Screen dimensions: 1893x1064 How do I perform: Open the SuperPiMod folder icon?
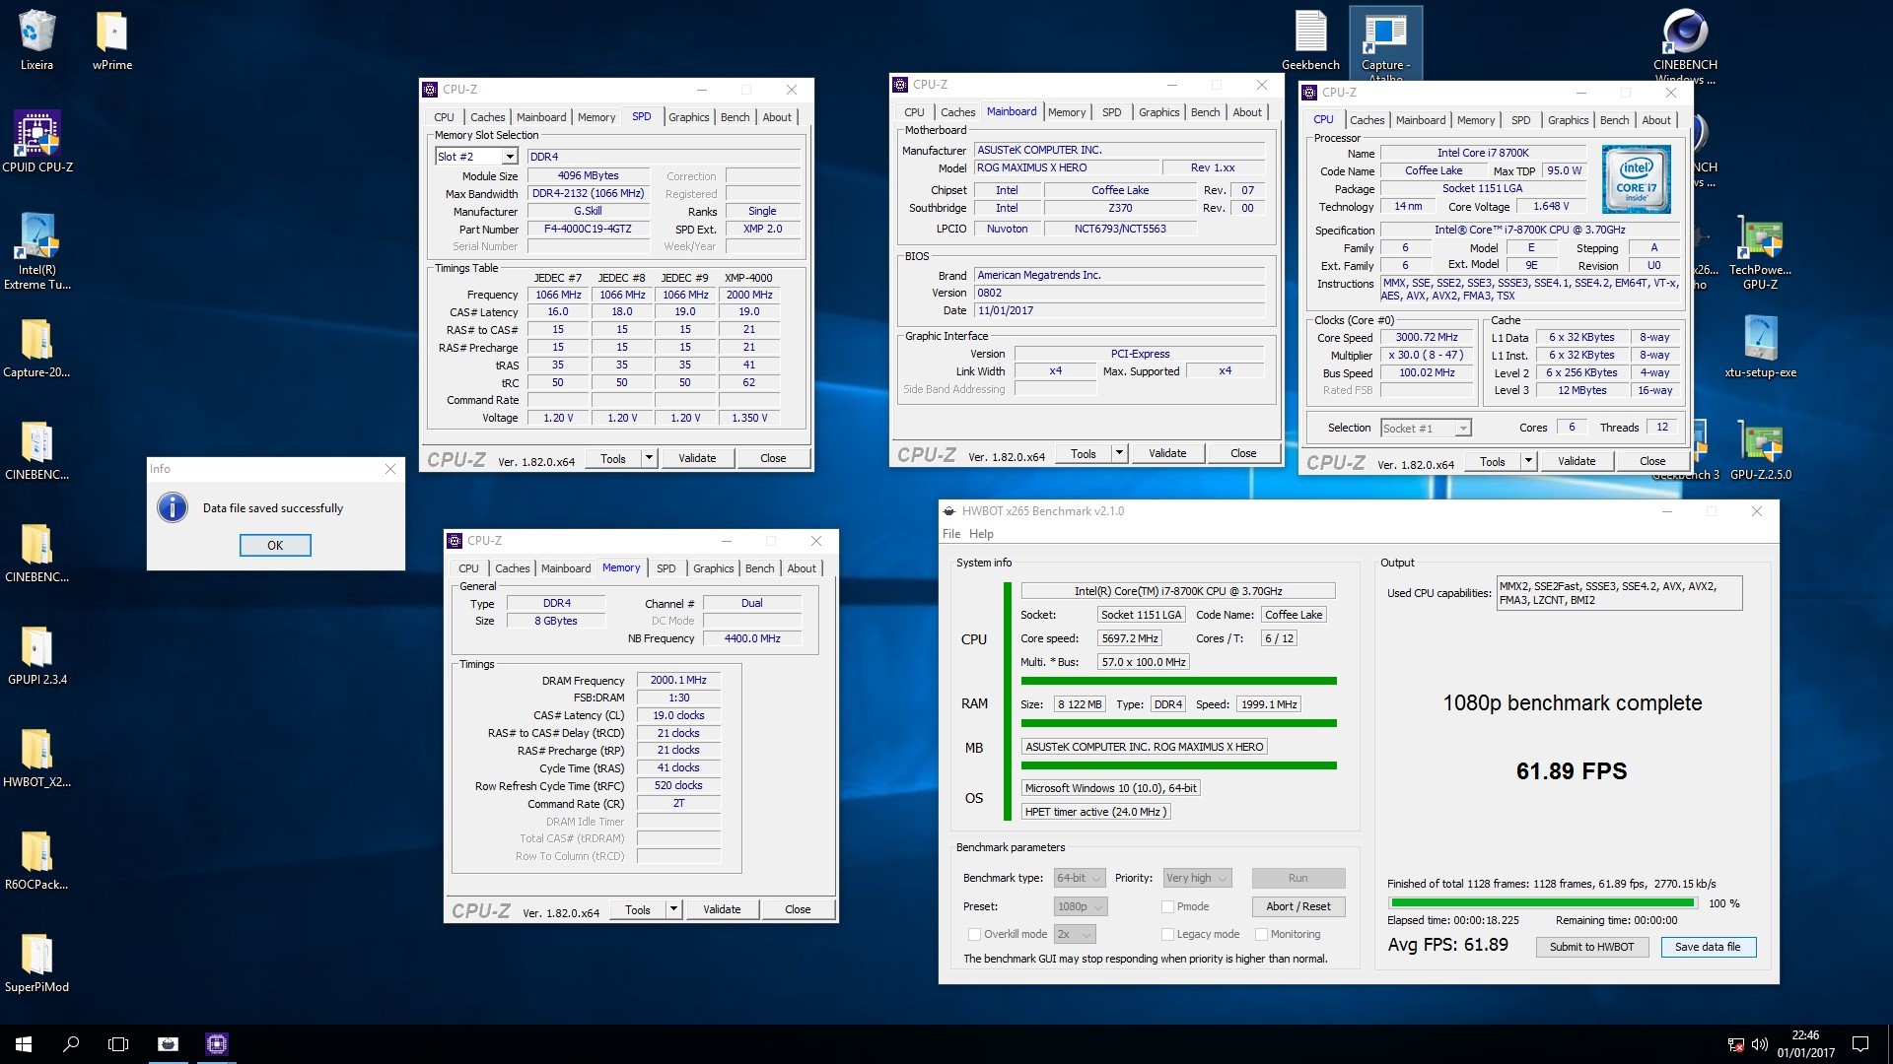[36, 963]
